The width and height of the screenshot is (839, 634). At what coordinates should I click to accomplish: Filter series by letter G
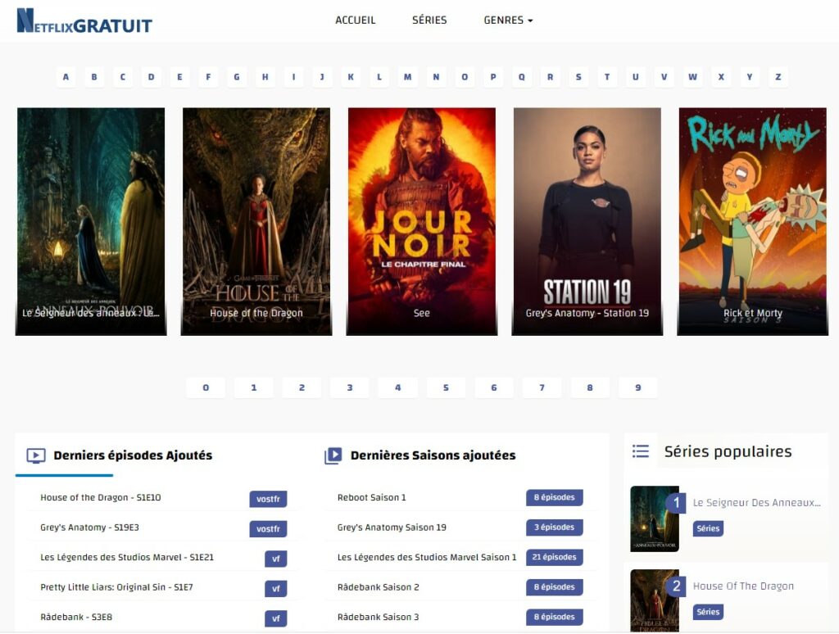coord(237,77)
